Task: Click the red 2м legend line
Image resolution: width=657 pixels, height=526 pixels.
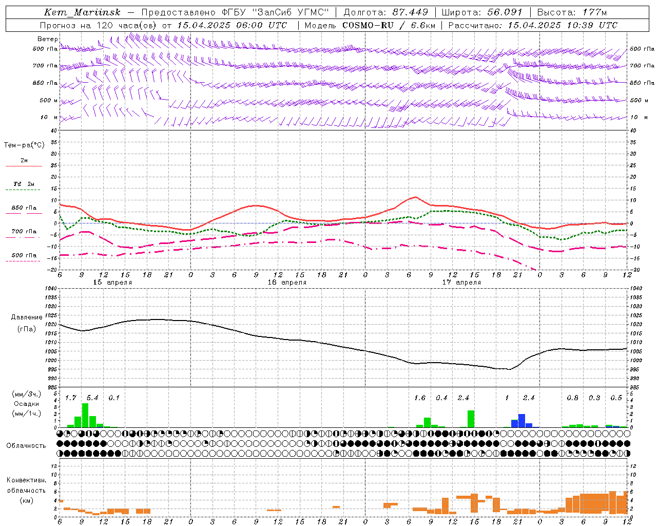Action: (24, 166)
